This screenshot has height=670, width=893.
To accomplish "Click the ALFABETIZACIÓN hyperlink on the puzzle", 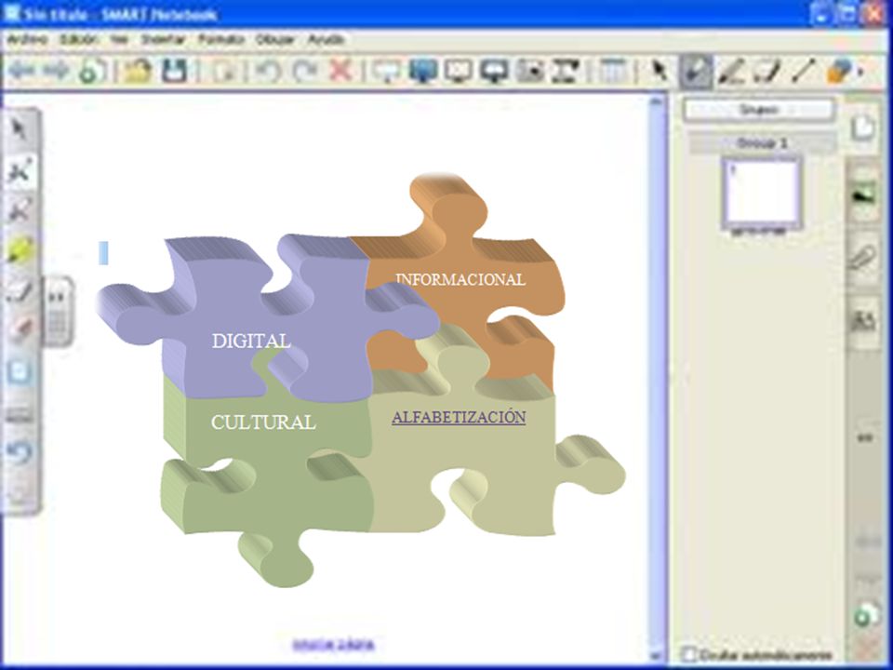I will point(459,417).
